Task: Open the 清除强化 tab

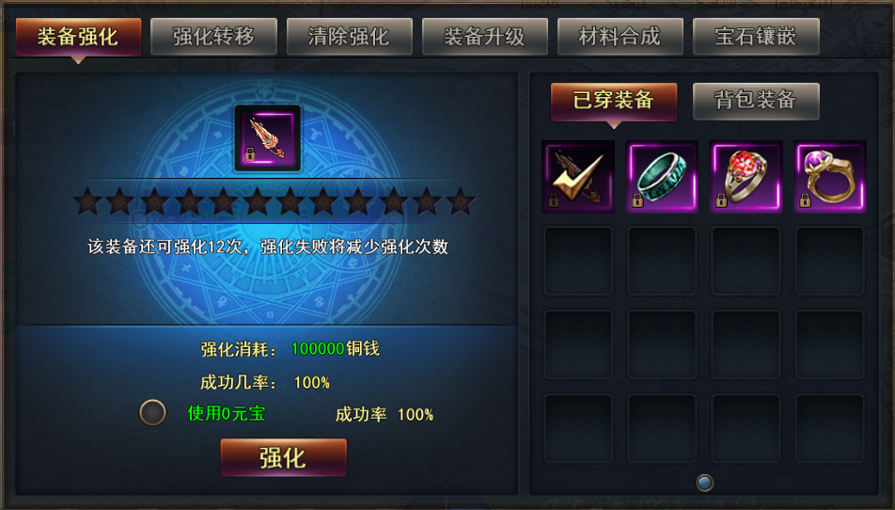Action: click(x=349, y=37)
